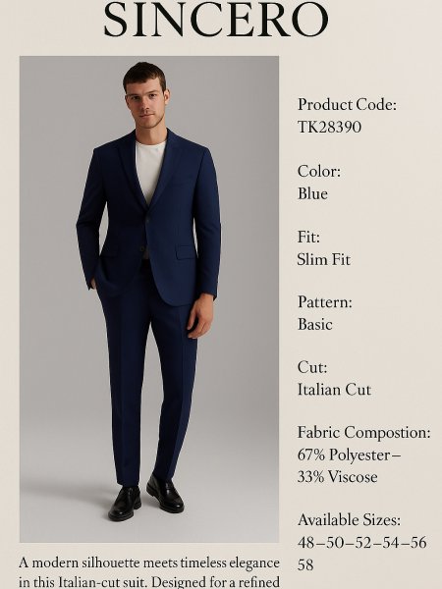Select the Fabric Compostion label
The height and width of the screenshot is (589, 442).
(x=363, y=432)
